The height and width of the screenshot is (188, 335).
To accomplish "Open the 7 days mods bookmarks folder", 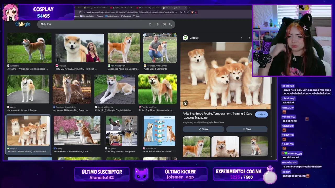I will [x=126, y=16].
